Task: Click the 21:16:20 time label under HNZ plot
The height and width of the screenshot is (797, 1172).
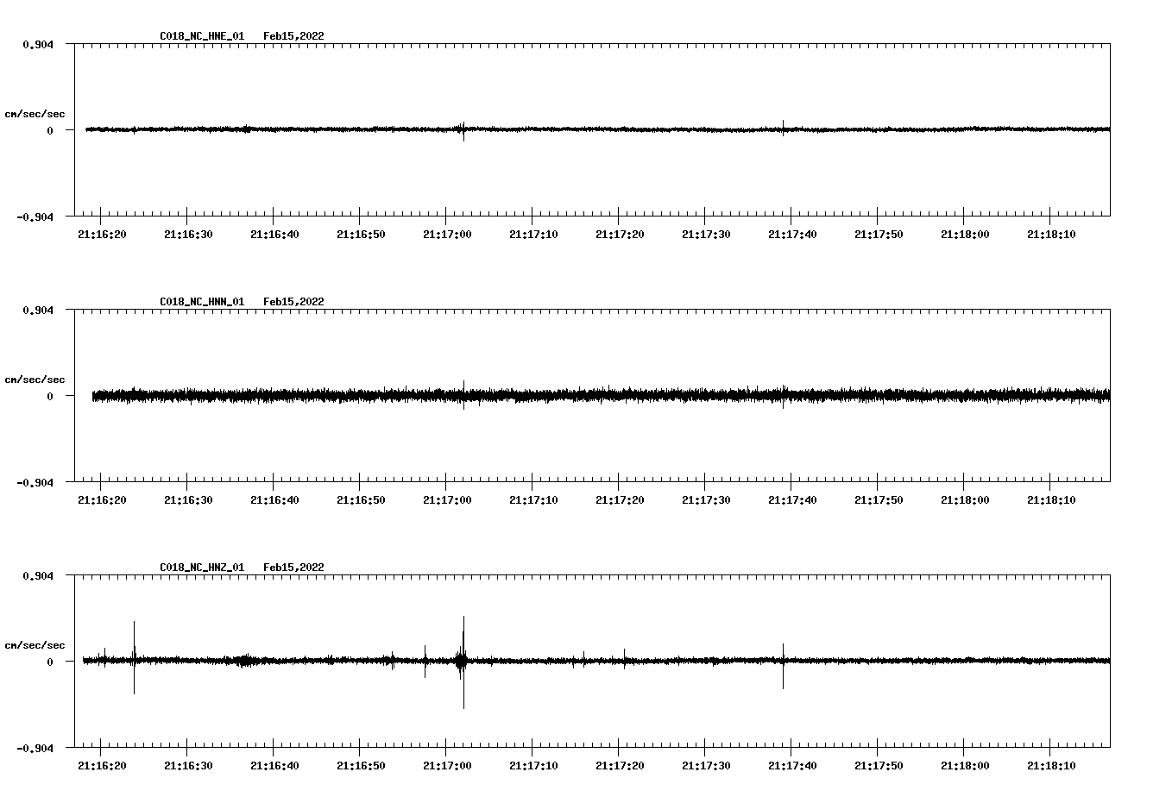Action: (102, 766)
